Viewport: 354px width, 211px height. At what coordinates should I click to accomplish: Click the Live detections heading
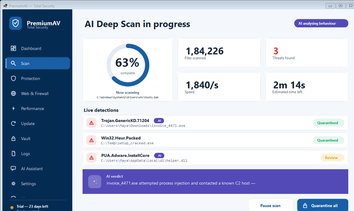click(x=101, y=110)
